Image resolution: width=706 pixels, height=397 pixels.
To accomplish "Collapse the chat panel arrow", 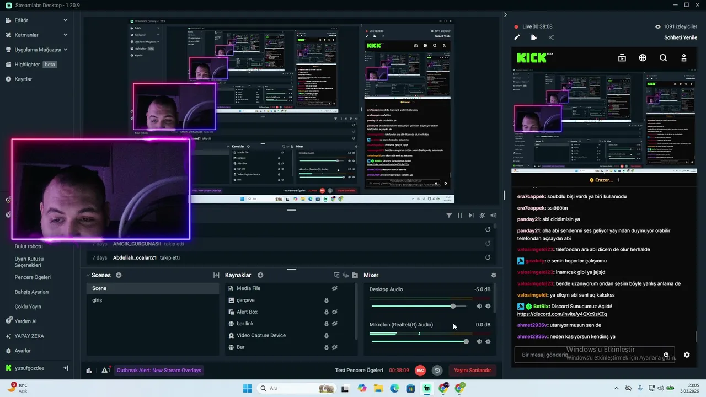I will coord(505,14).
